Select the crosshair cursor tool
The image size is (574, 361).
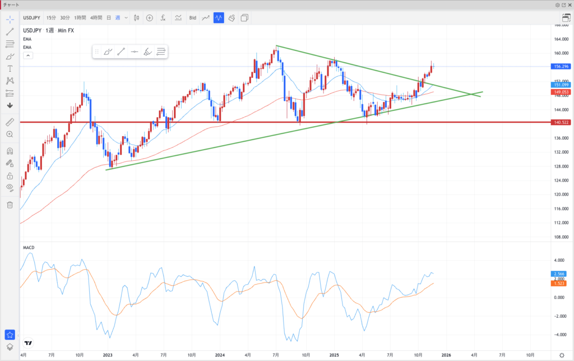pyautogui.click(x=10, y=19)
